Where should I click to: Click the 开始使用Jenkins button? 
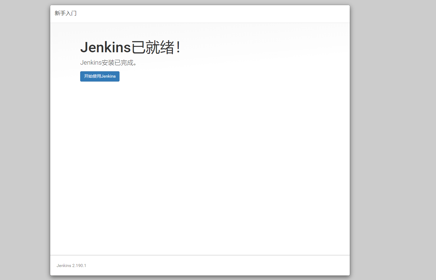(x=100, y=76)
